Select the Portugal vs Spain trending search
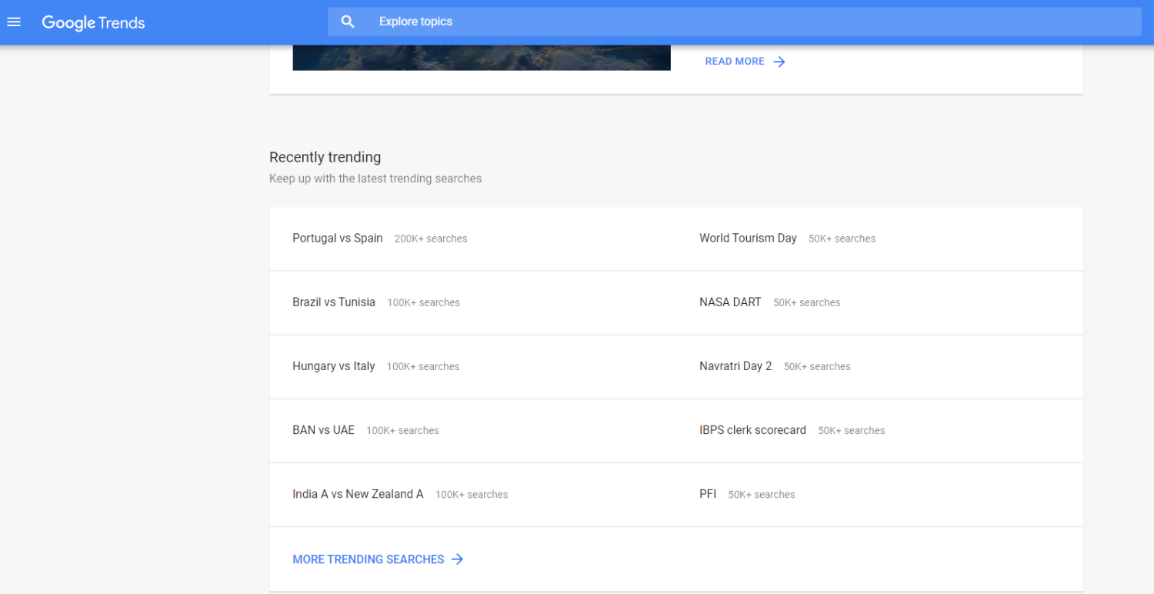Screen dimensions: 1154x594 point(337,238)
